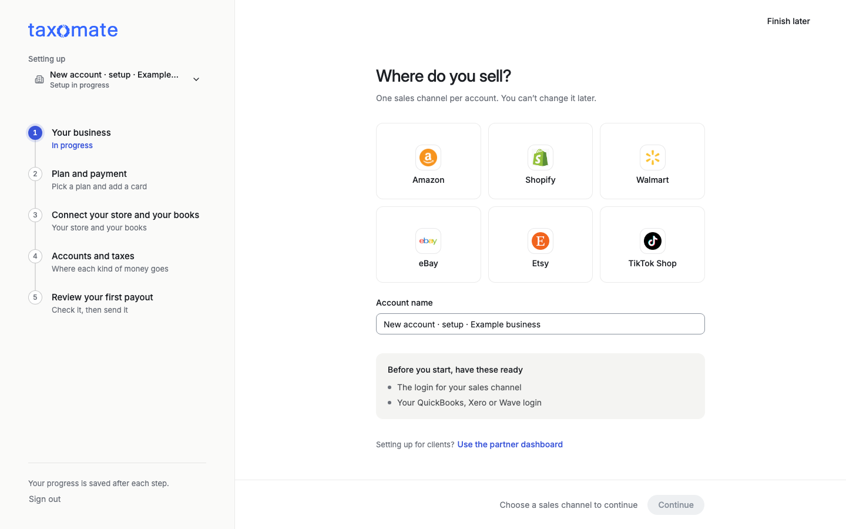Image resolution: width=846 pixels, height=529 pixels.
Task: Open Review your first payout step
Action: (102, 297)
